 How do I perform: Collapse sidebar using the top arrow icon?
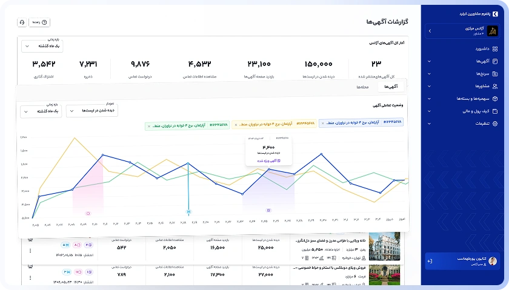pyautogui.click(x=495, y=13)
